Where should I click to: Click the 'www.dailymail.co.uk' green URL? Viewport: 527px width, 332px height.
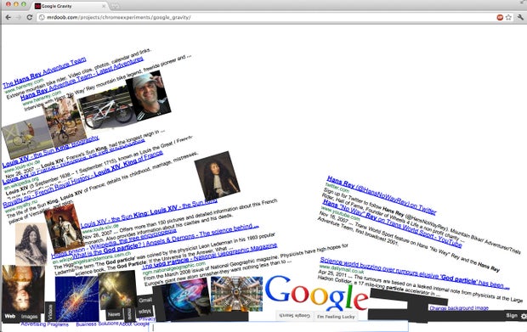tap(342, 268)
